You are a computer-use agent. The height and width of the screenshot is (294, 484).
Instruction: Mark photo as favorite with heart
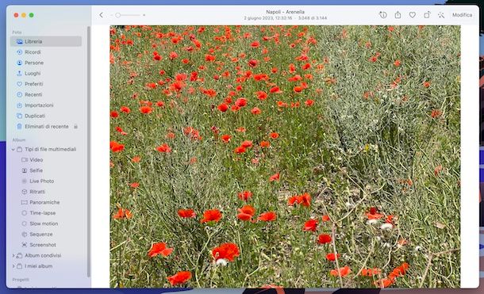pyautogui.click(x=413, y=15)
